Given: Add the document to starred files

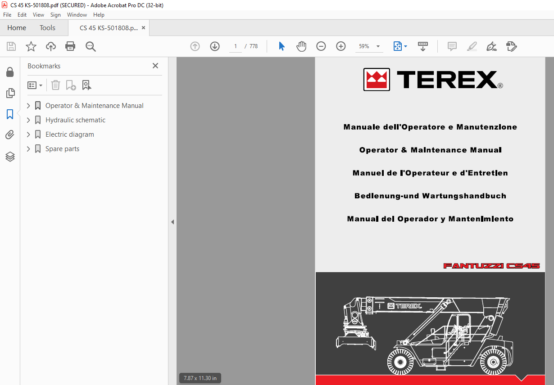Looking at the screenshot, I should tap(31, 46).
